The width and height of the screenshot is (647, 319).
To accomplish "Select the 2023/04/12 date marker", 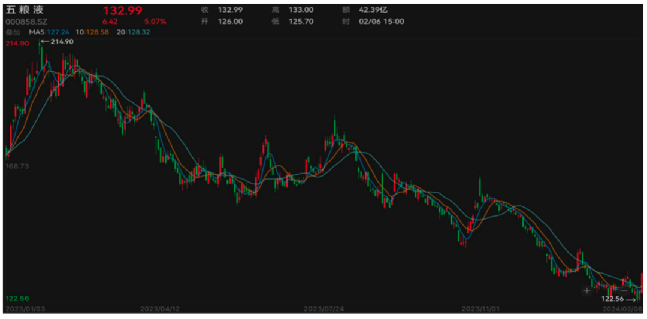I will [159, 309].
